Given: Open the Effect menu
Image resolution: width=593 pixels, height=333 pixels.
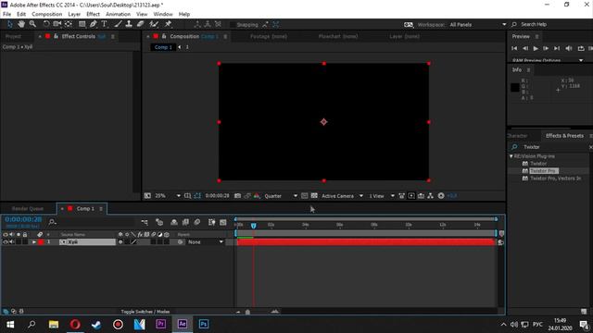Looking at the screenshot, I should [x=93, y=14].
